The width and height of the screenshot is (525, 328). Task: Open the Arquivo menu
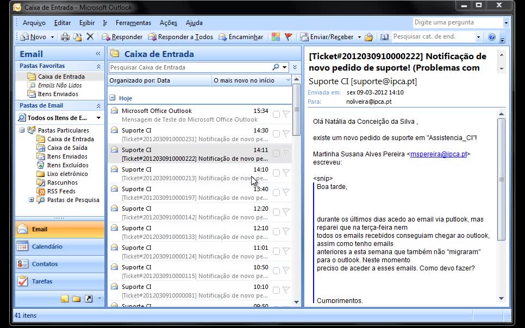(x=34, y=23)
